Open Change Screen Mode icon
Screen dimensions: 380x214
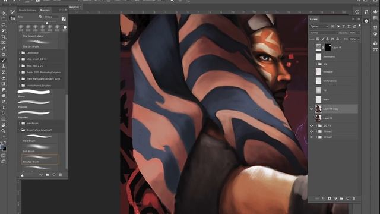coord(4,161)
